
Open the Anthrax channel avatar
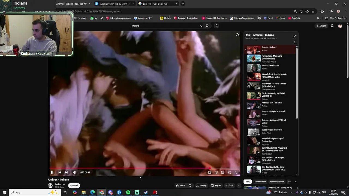(50, 185)
